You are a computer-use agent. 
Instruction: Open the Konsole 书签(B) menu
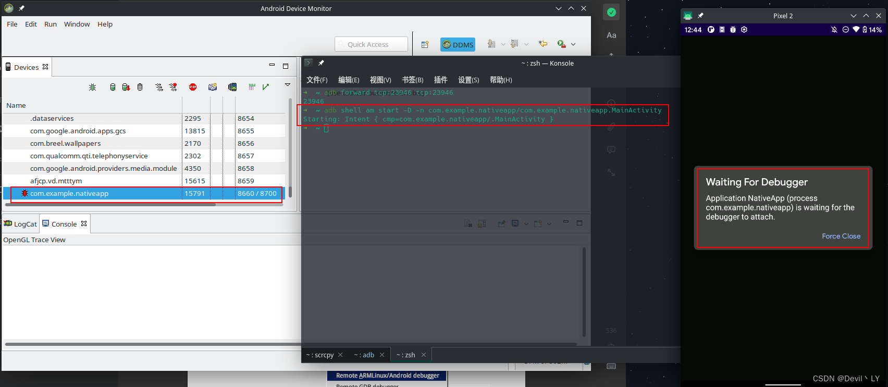tap(412, 80)
